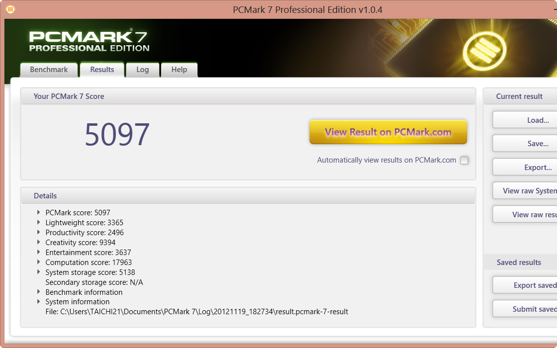Click the Export... button
The width and height of the screenshot is (557, 348).
[525, 167]
